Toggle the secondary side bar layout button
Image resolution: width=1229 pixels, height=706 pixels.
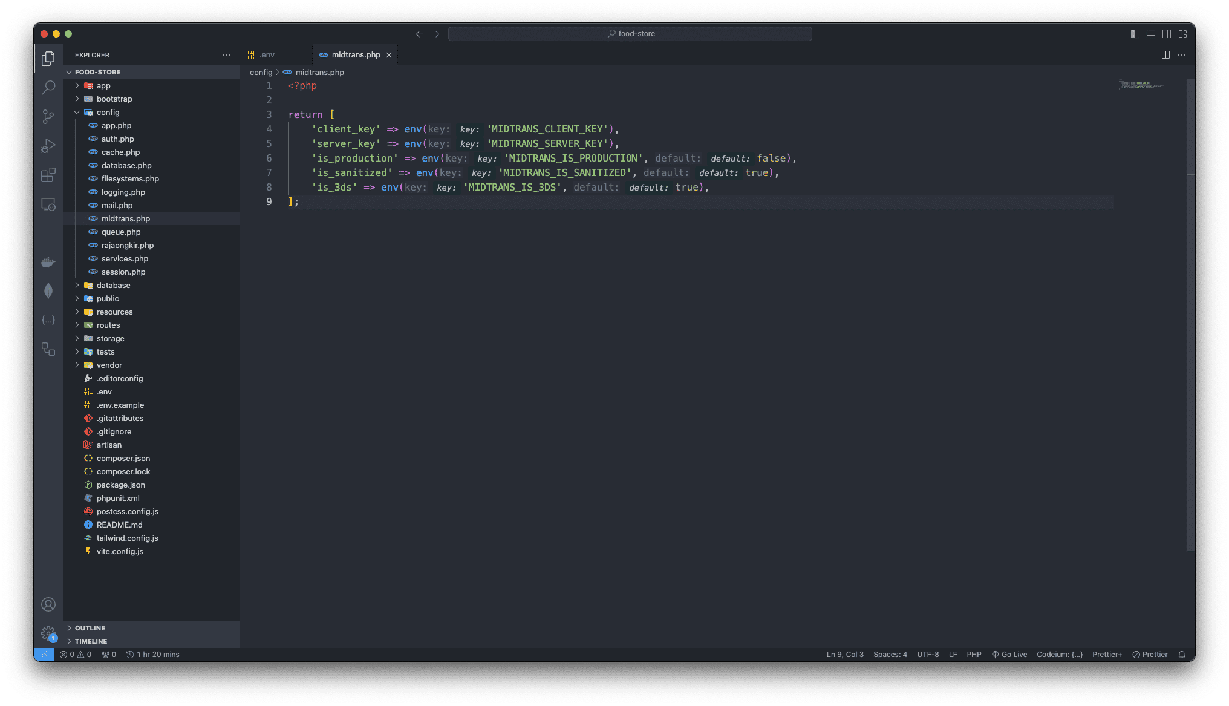(x=1166, y=34)
